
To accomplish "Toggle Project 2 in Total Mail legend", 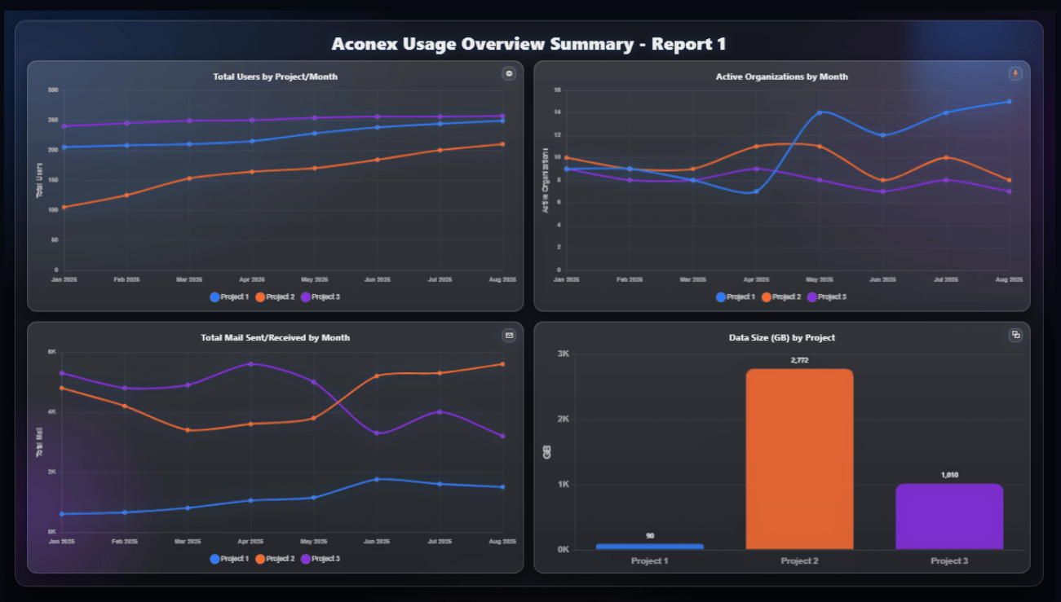I will point(275,559).
